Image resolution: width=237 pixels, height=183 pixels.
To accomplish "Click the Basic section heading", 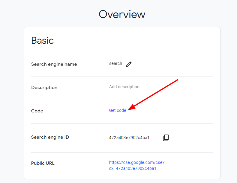I will [42, 40].
